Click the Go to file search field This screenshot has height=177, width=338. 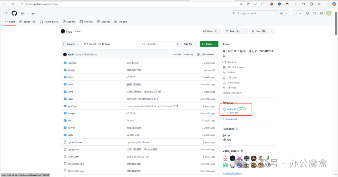(x=160, y=44)
